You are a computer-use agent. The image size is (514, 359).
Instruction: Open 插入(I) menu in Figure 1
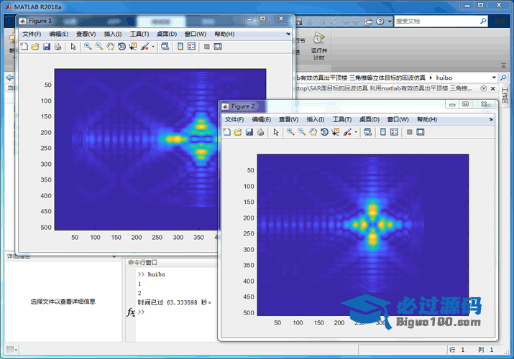coord(112,34)
